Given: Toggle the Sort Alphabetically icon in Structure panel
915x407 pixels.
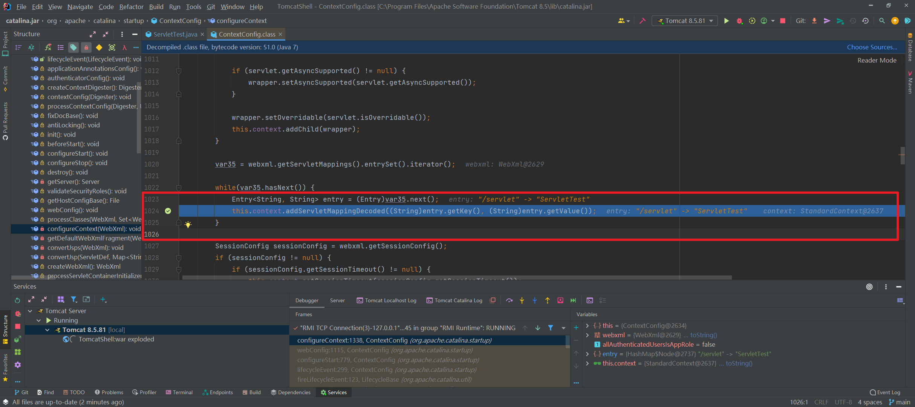Looking at the screenshot, I should tap(31, 47).
